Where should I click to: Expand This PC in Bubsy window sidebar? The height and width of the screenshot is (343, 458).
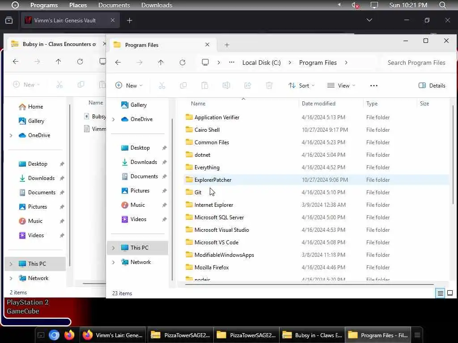tap(11, 264)
